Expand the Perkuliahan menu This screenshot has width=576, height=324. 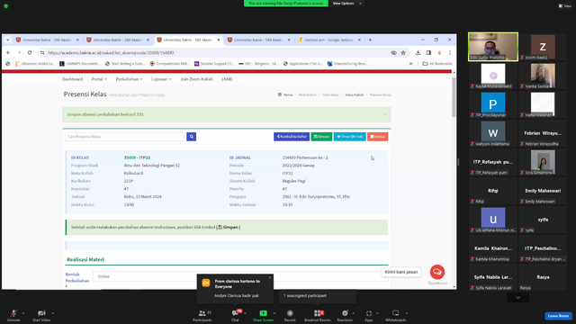pos(129,79)
